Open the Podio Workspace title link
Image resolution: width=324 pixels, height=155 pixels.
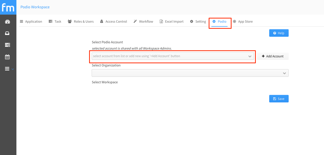[x=35, y=7]
